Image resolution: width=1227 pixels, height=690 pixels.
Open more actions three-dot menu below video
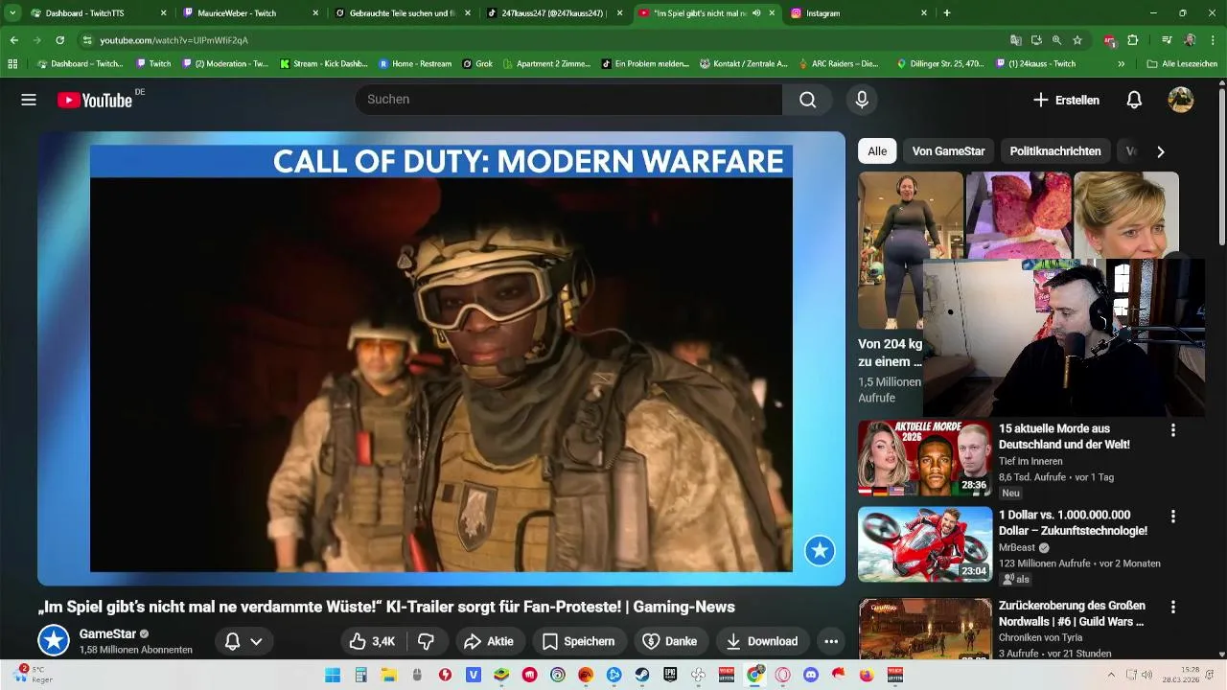click(x=831, y=641)
